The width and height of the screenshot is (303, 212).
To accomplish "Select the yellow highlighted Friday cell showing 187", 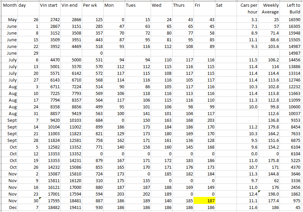I will (x=204, y=201).
